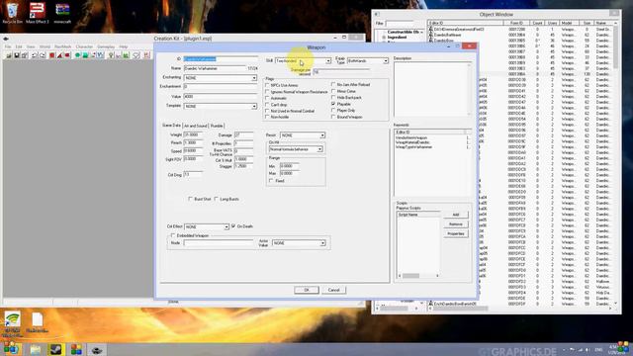
Task: Click the undo arrow toolbar icon
Action: 35,55
